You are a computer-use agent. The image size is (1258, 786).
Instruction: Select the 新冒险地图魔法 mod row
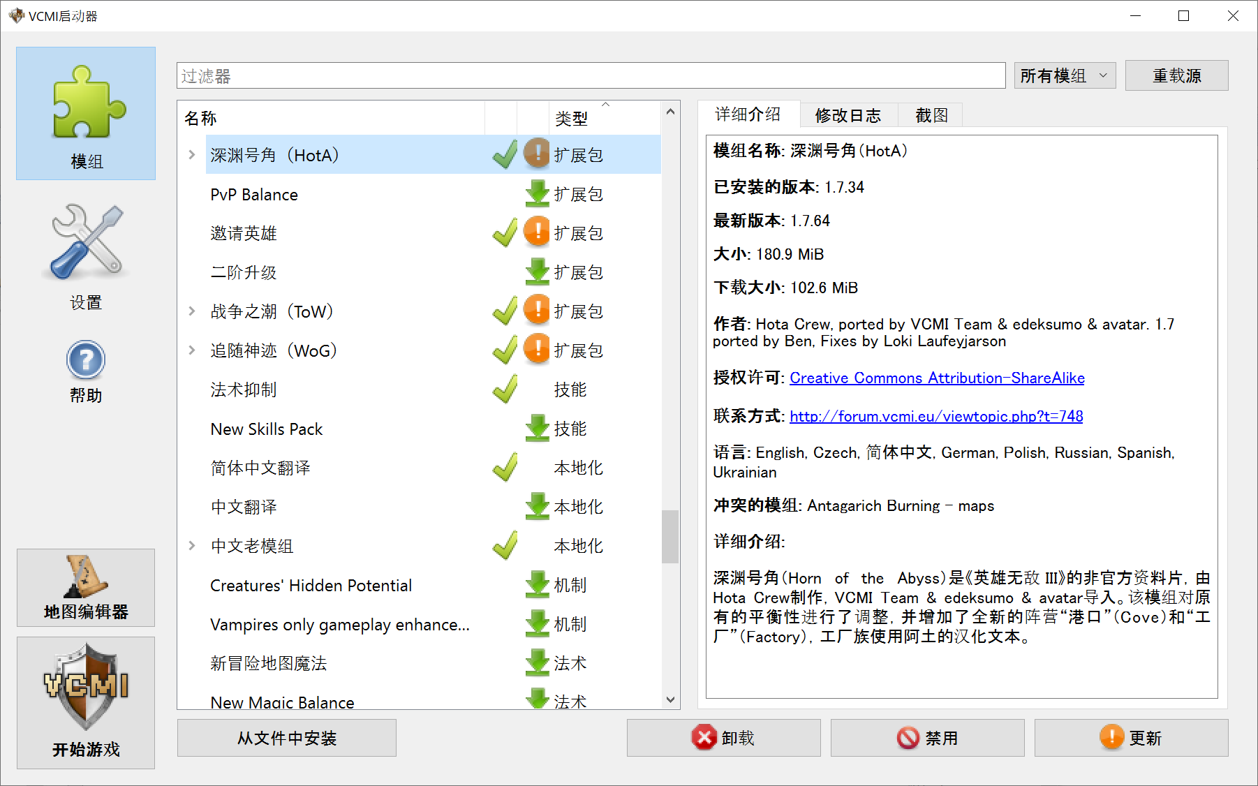coord(419,663)
